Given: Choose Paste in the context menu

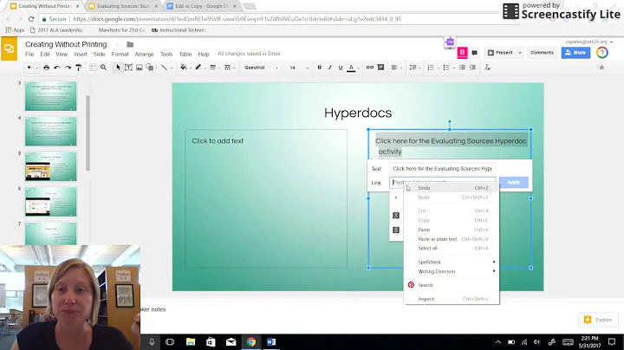Looking at the screenshot, I should [x=452, y=230].
